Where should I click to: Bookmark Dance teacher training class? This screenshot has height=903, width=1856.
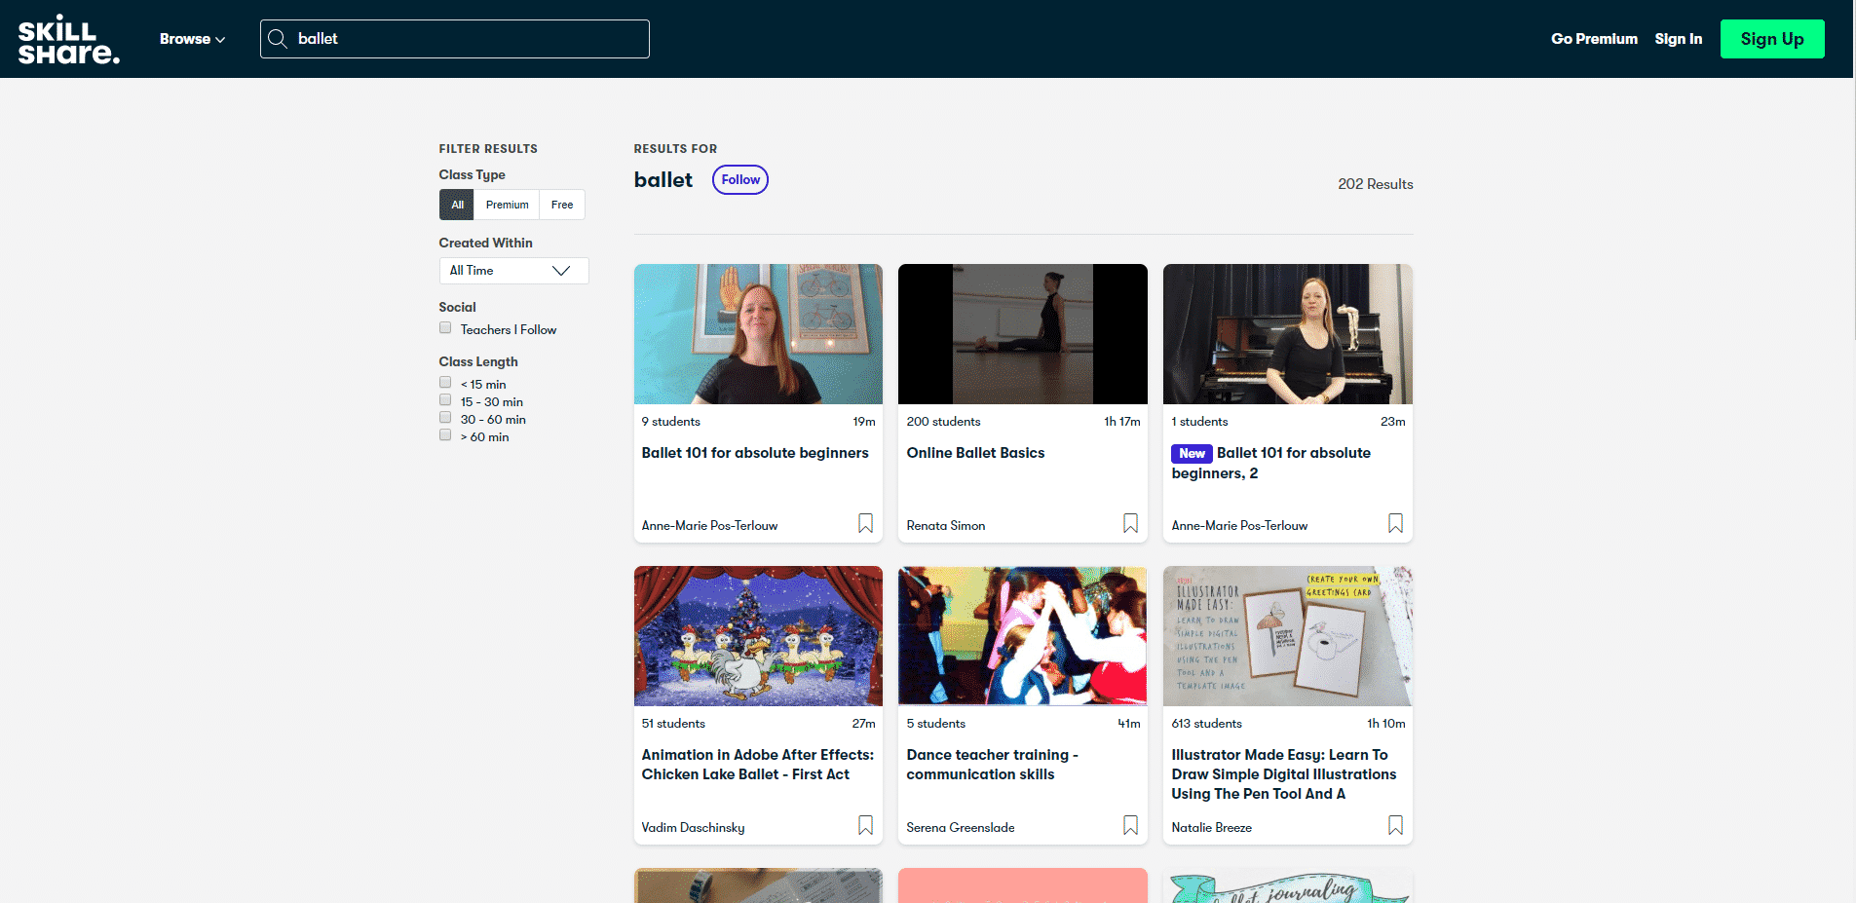[1130, 826]
